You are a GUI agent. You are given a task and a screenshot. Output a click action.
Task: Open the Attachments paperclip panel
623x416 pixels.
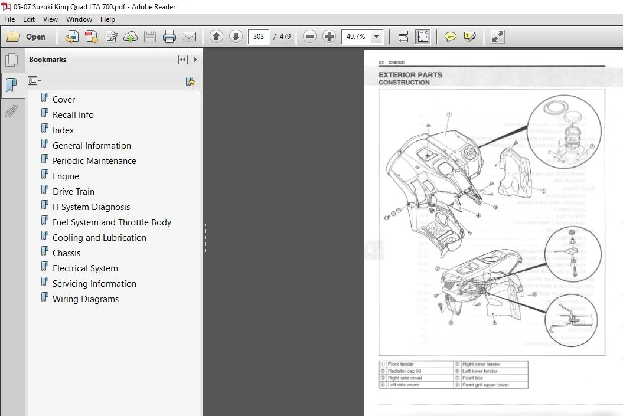tap(11, 111)
